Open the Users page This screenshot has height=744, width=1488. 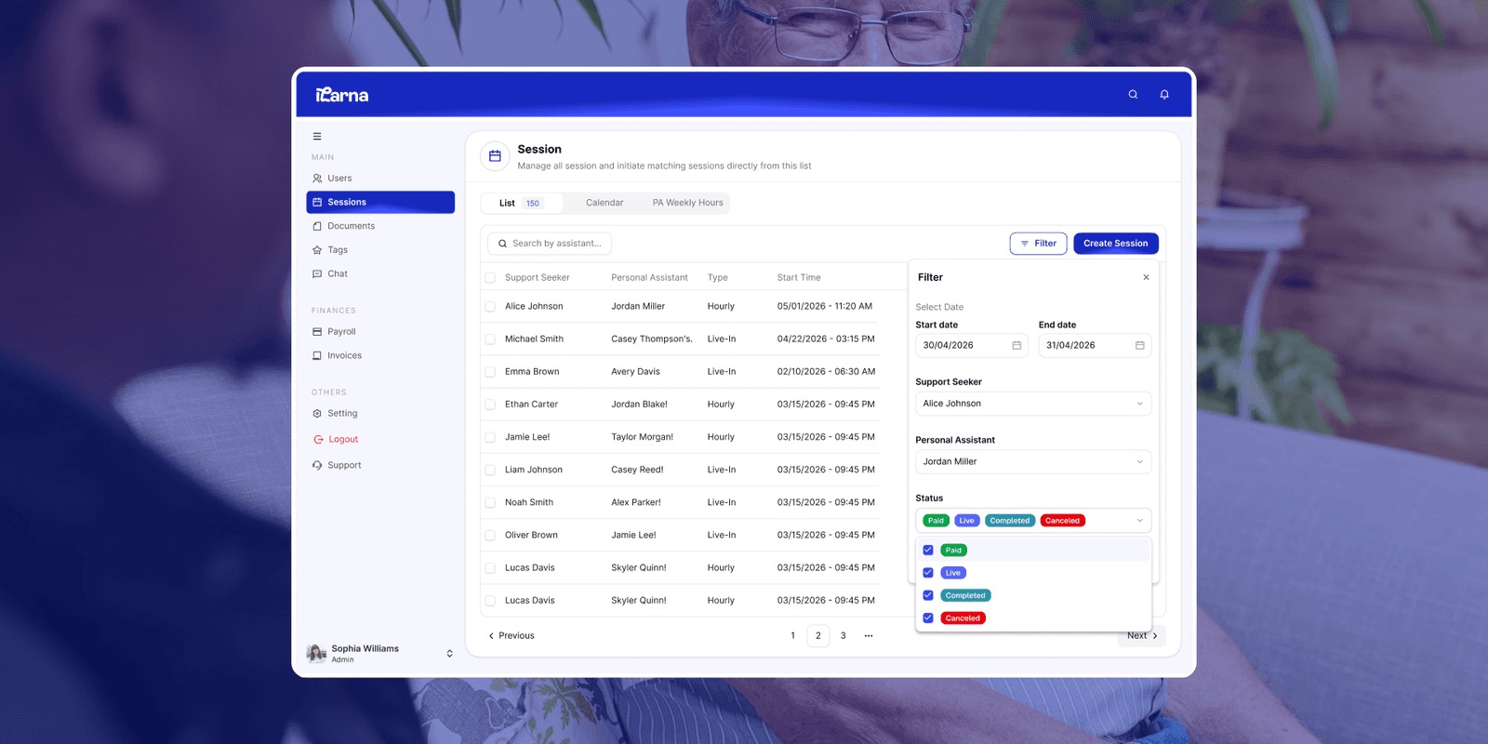[380, 178]
